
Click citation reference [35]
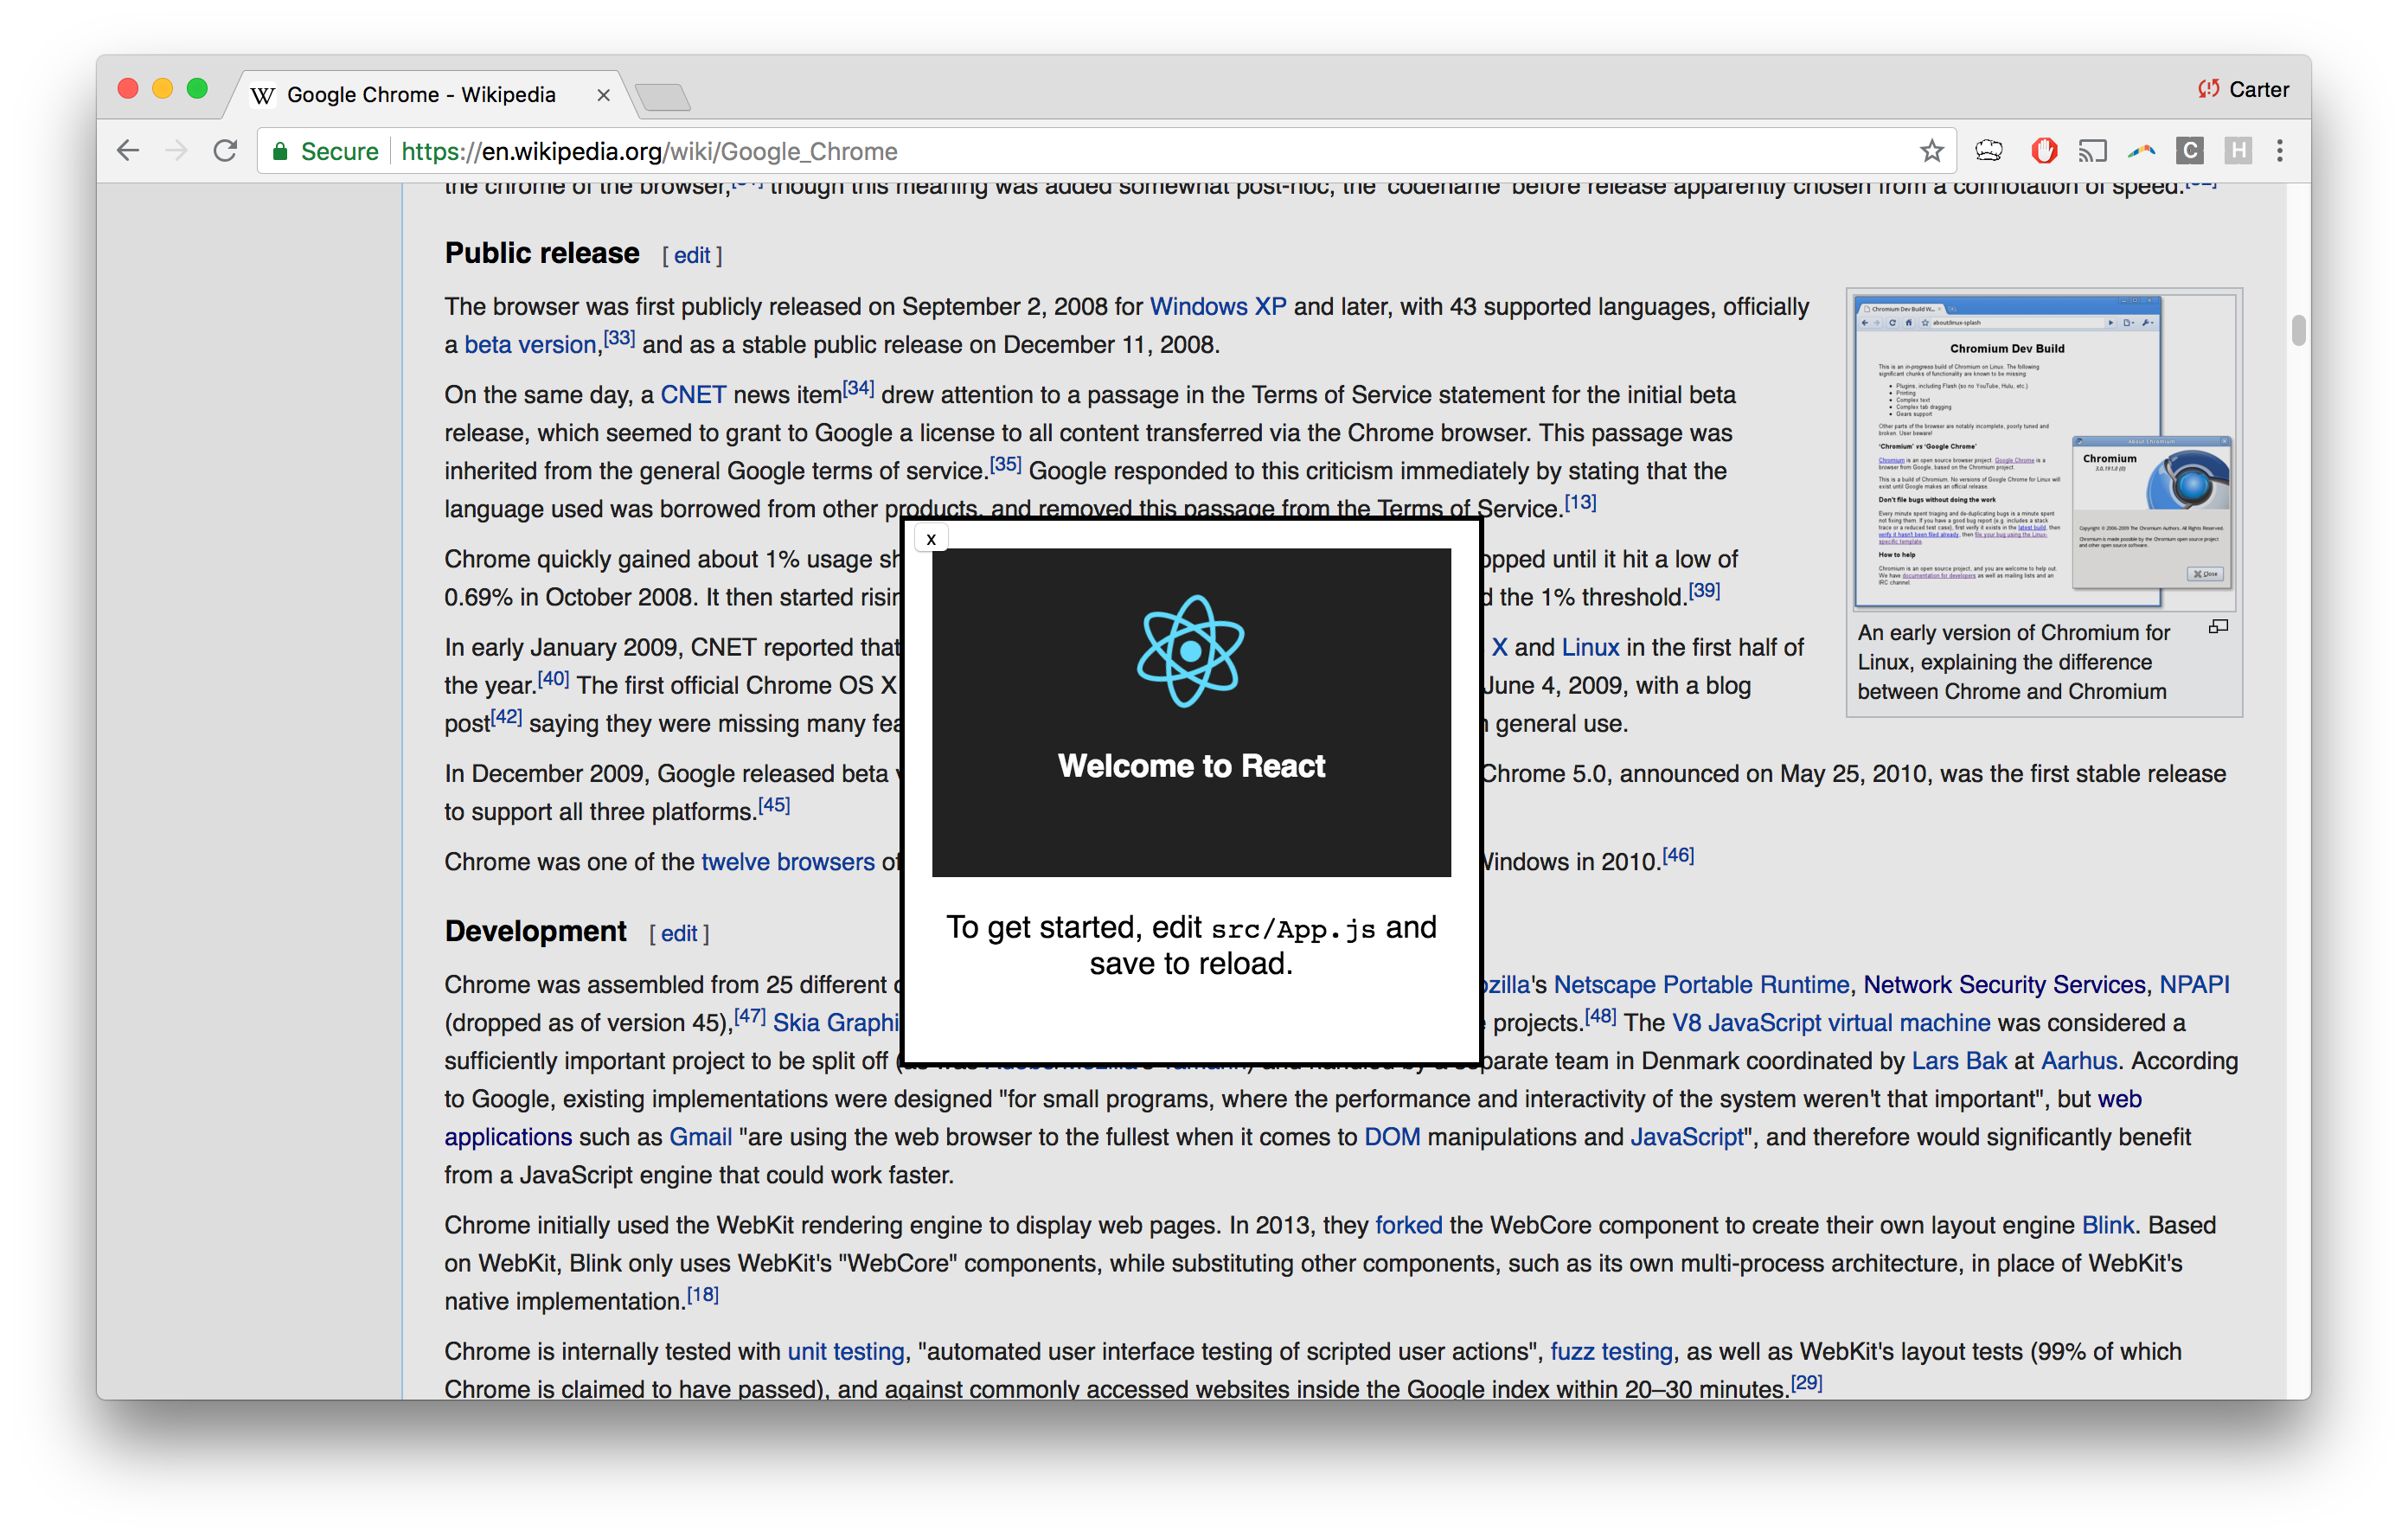1005,463
